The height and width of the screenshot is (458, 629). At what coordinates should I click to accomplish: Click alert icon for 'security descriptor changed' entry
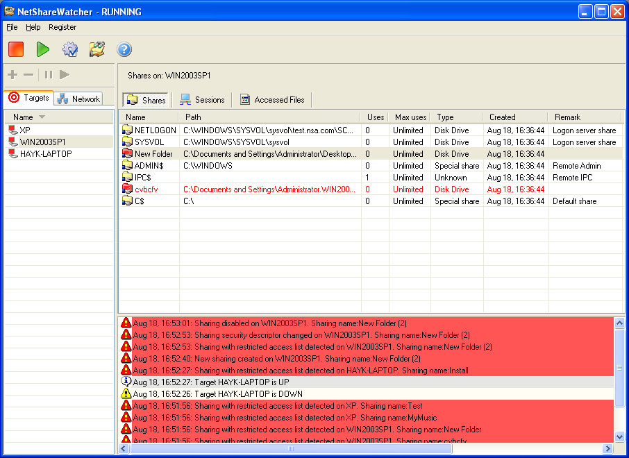tap(126, 334)
